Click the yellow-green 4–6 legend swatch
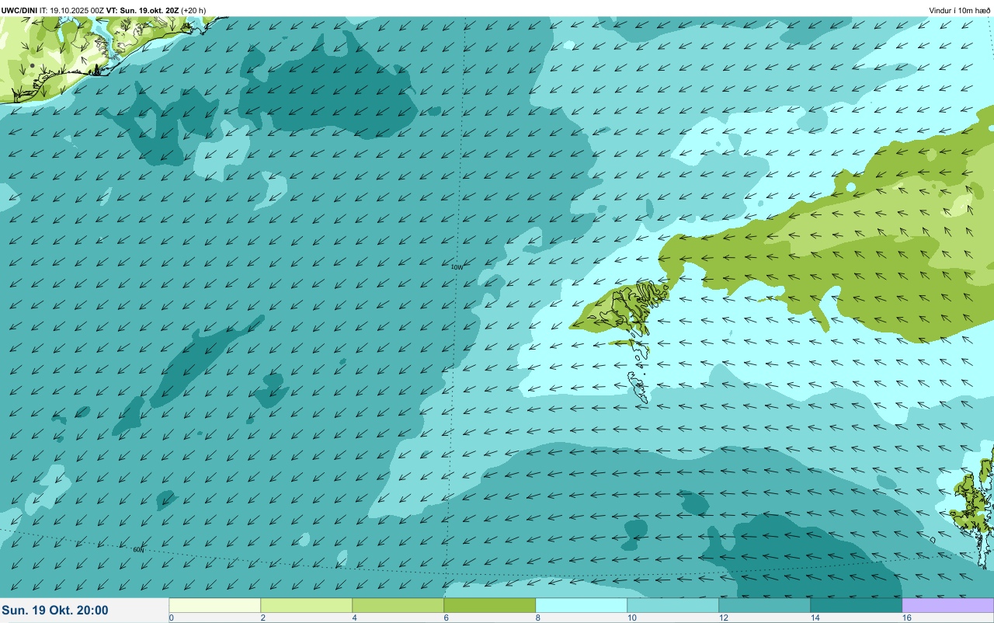Screen dimensions: 994x623 pos(398,605)
